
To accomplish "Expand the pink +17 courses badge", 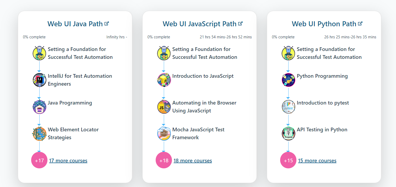I will 39,160.
